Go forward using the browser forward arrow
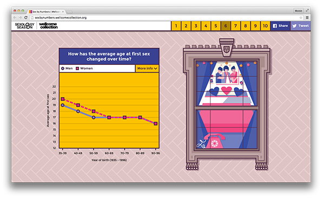 point(20,18)
